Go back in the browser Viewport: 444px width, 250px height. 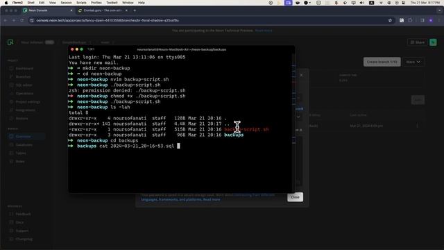[x=6, y=20]
